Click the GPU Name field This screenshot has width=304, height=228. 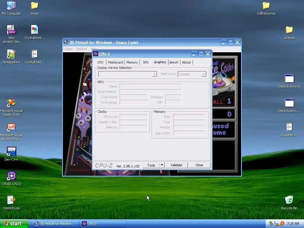tap(151, 86)
